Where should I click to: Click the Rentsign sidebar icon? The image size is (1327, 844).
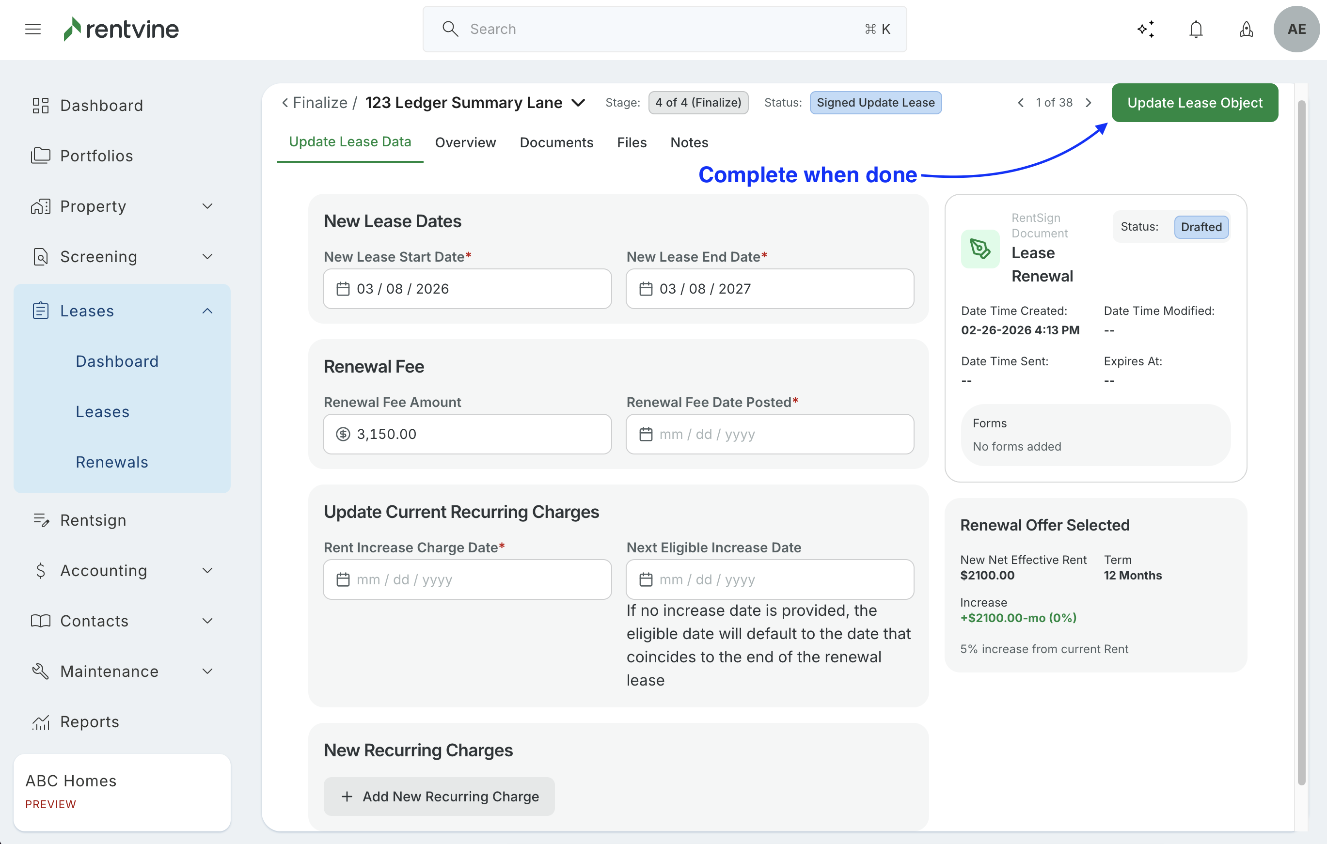41,520
